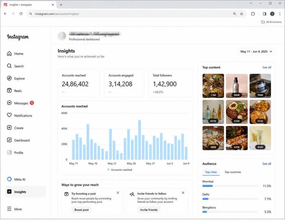
Task: Click the Mumbai audience percentage bar
Action: tap(230, 186)
